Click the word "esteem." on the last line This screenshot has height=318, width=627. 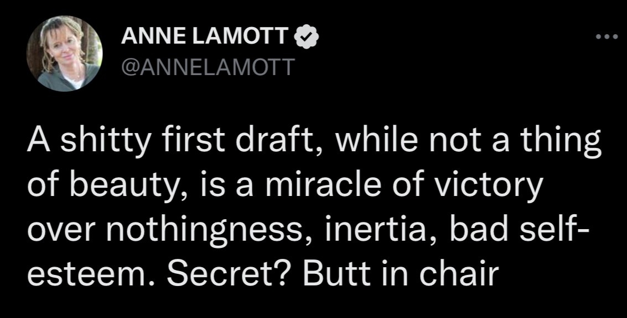click(76, 274)
